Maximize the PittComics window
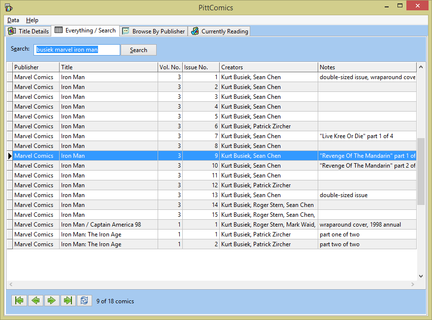This screenshot has width=432, height=320. click(x=400, y=6)
